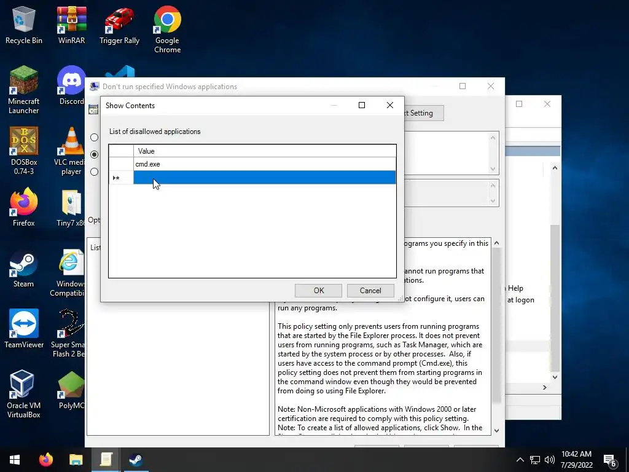Select the Disabled radio button
Screen dimensions: 629x472
[94, 172]
